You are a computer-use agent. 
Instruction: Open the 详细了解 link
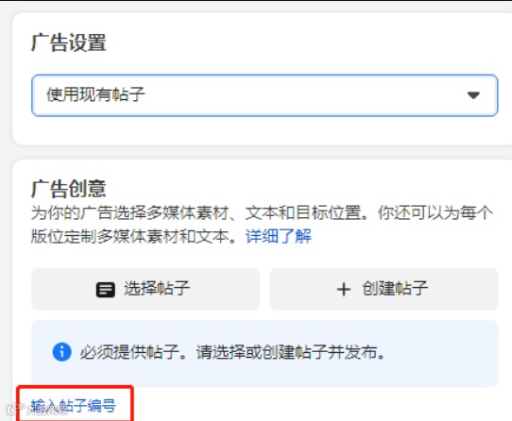[279, 236]
